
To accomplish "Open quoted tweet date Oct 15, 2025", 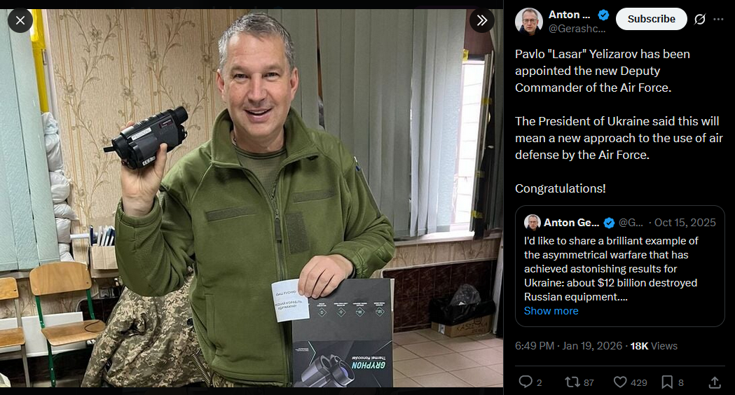I will tap(685, 223).
